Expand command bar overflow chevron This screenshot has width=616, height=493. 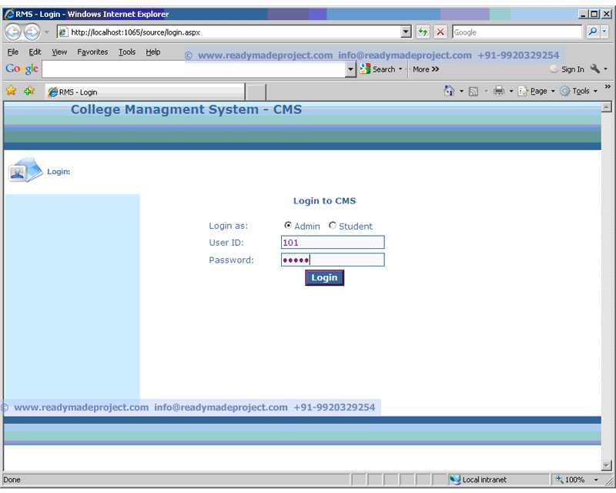608,86
